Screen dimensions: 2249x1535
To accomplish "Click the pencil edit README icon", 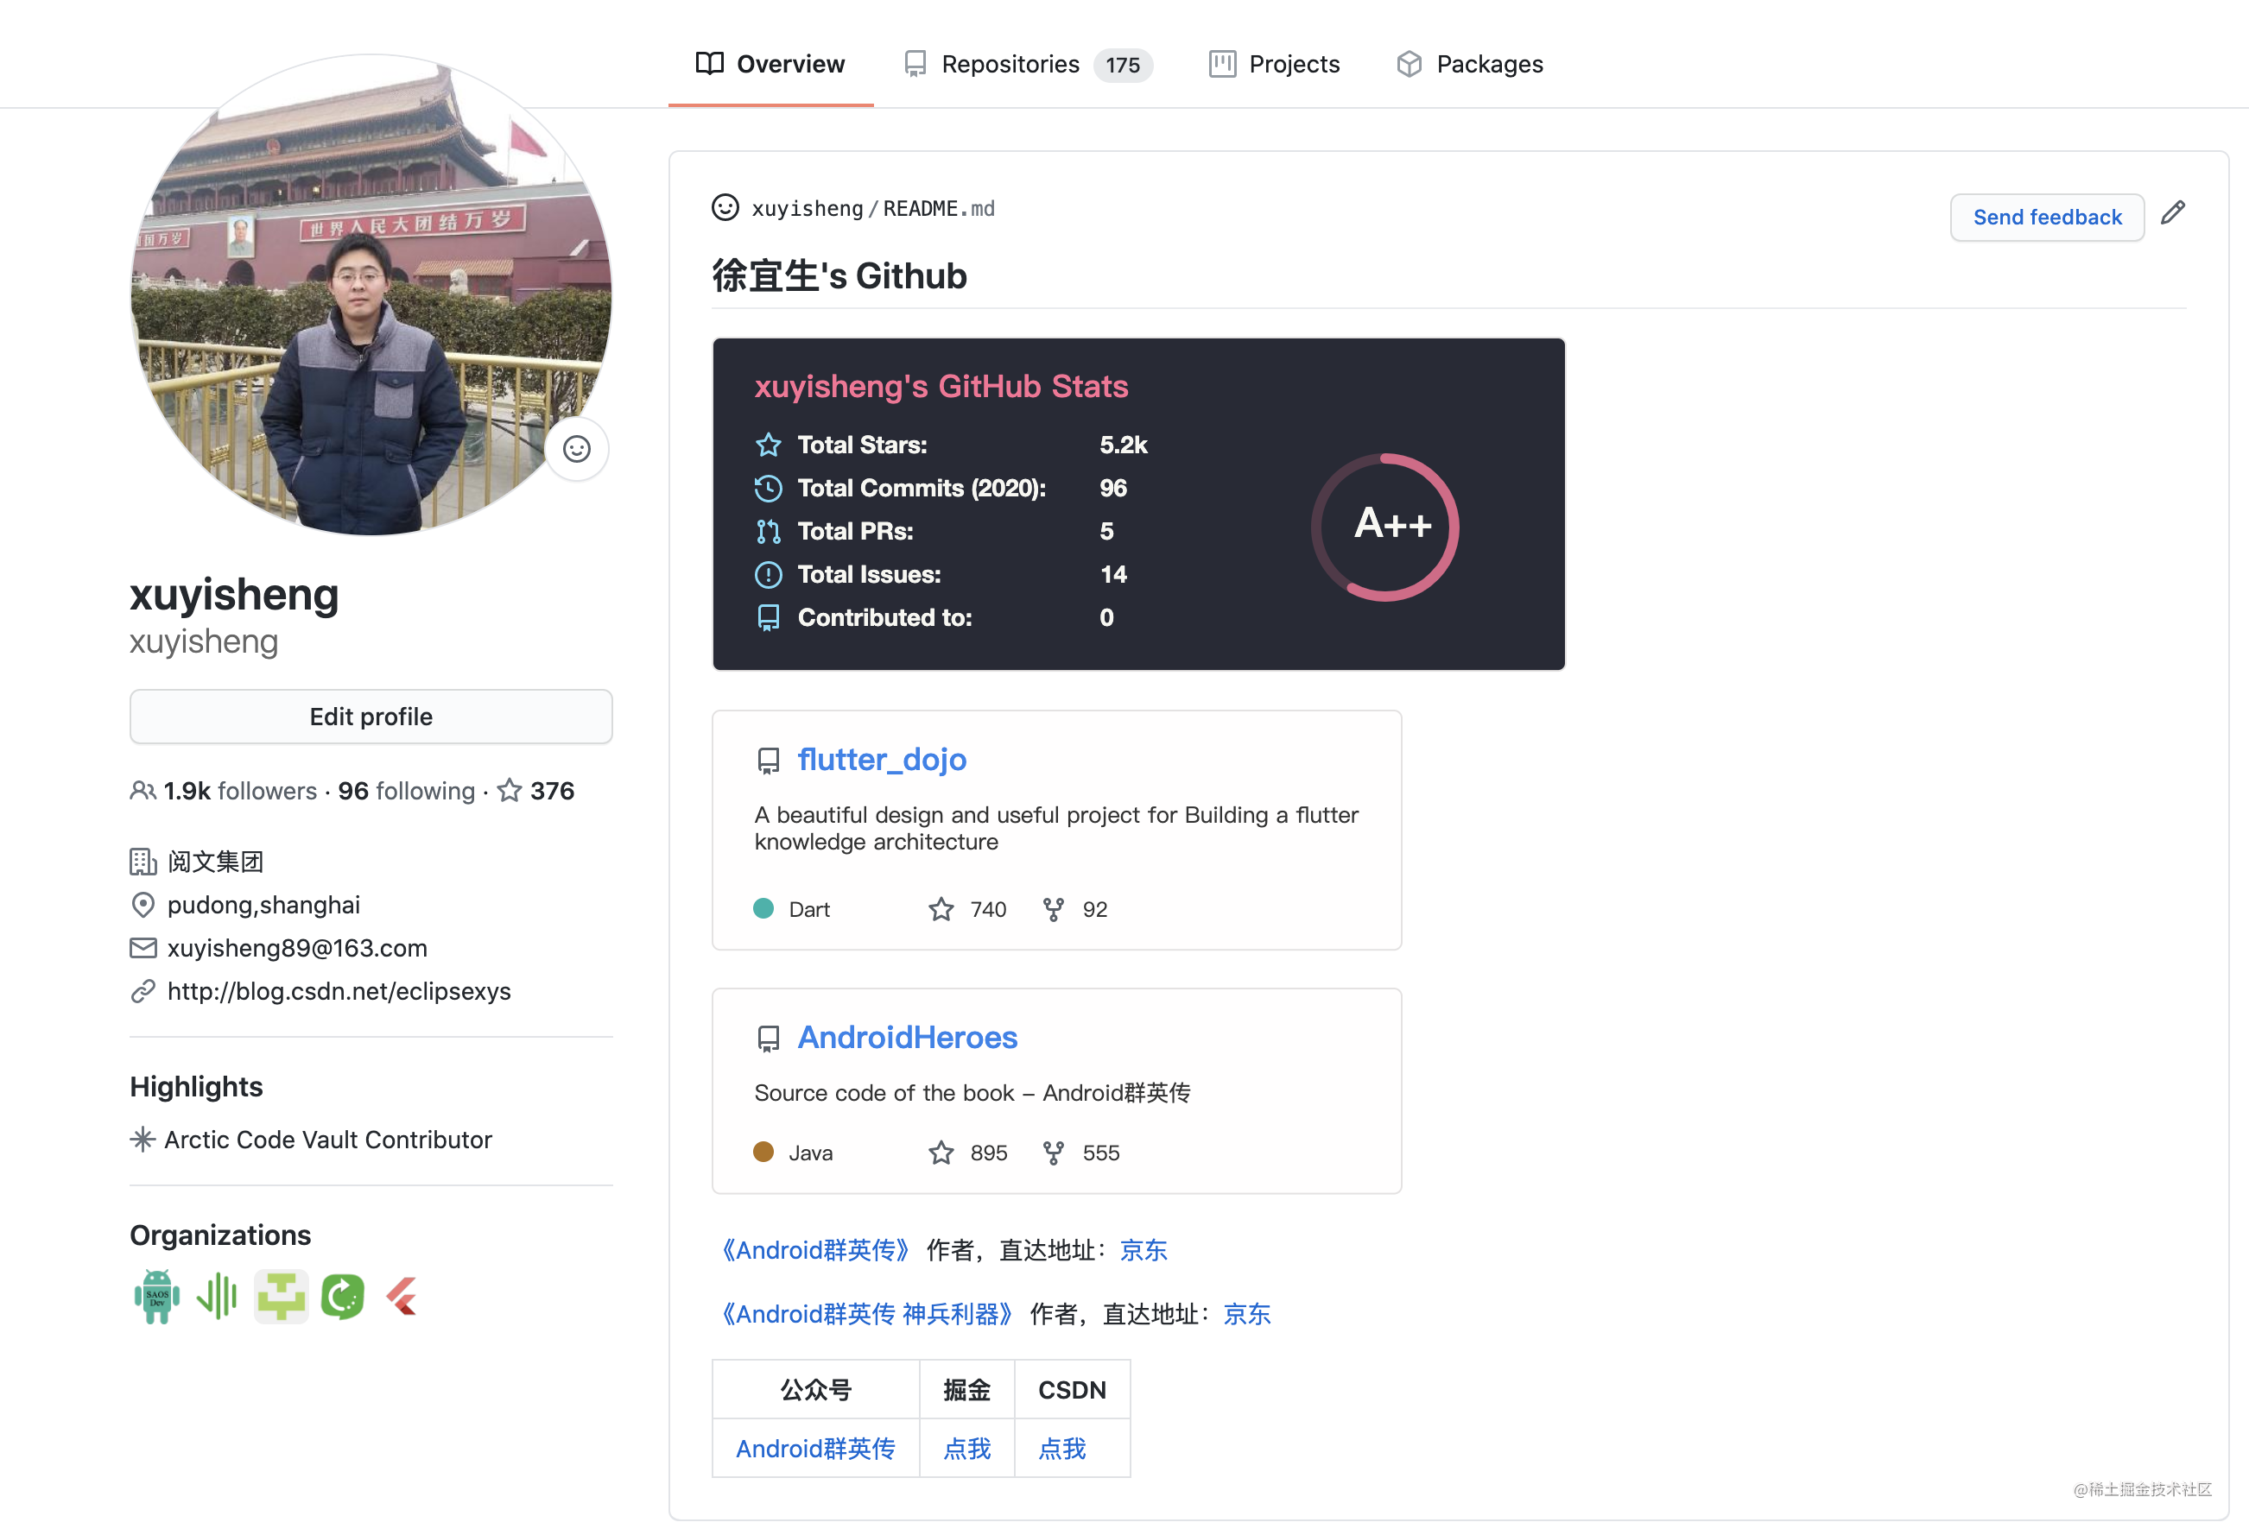I will click(2172, 212).
